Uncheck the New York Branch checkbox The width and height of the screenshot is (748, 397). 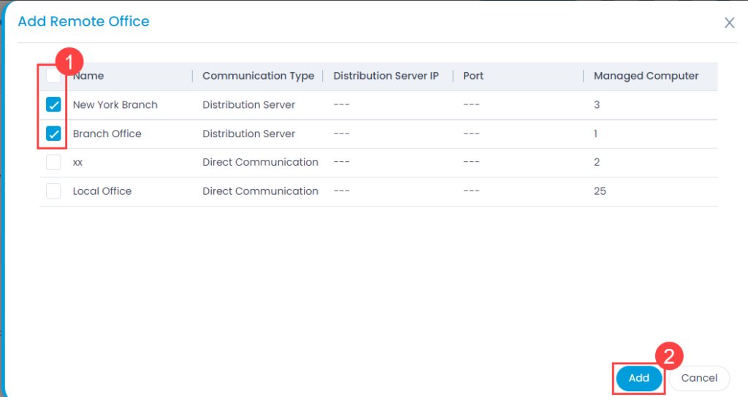(x=53, y=104)
